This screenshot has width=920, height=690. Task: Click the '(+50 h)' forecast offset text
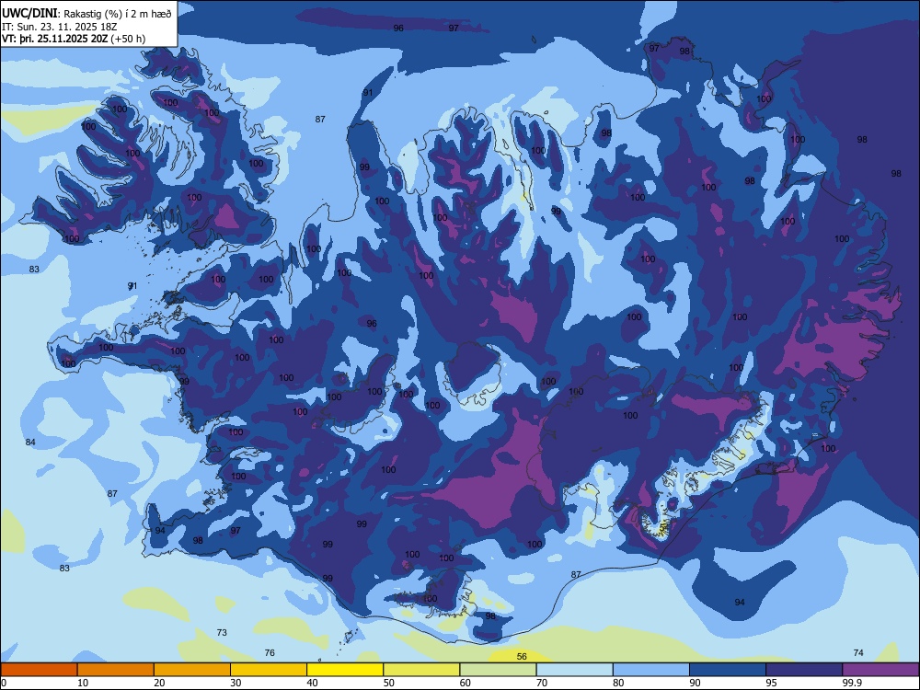128,39
